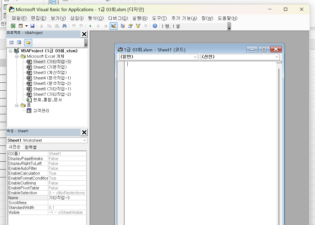Image resolution: width=315 pixels, height=225 pixels.
Task: Select the 고객관리 form in project tree
Action: click(x=41, y=111)
